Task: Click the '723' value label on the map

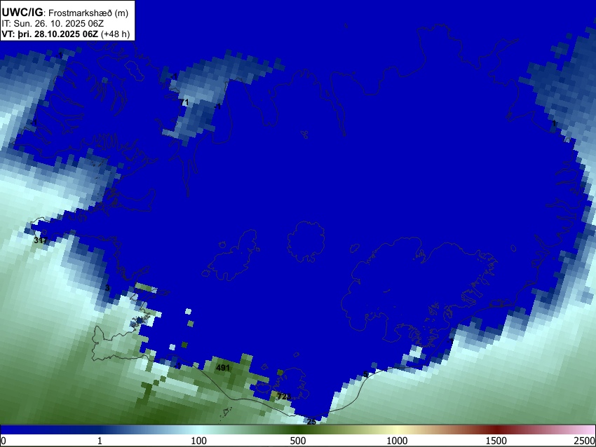Action: pos(284,397)
